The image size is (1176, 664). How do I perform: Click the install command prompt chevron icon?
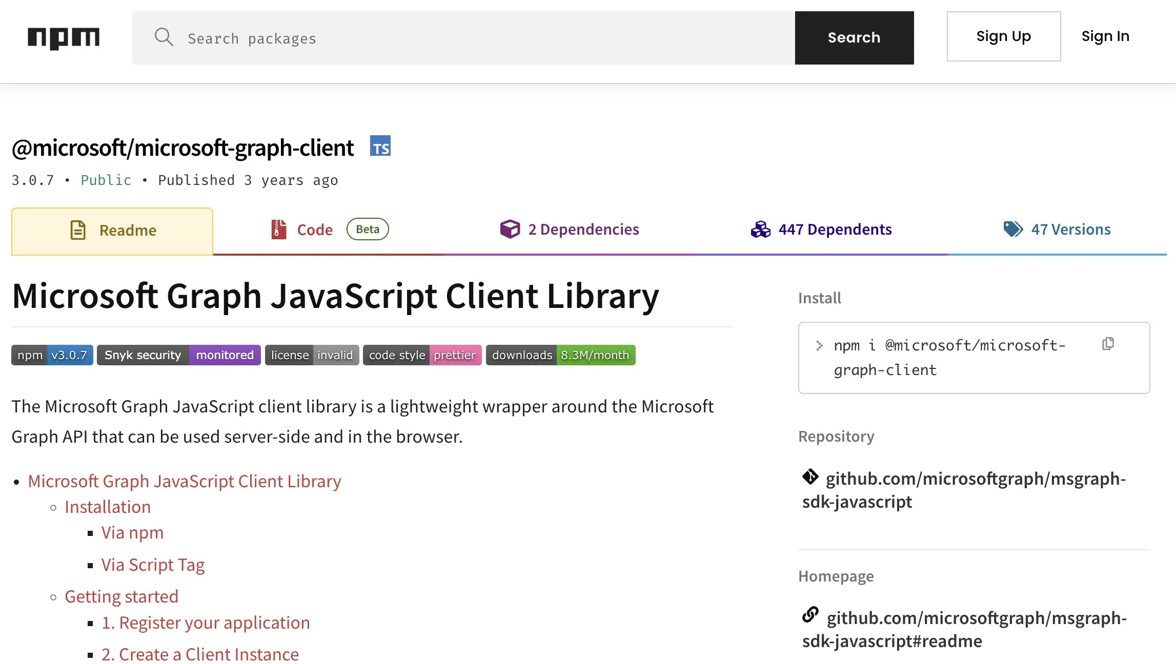pyautogui.click(x=819, y=346)
